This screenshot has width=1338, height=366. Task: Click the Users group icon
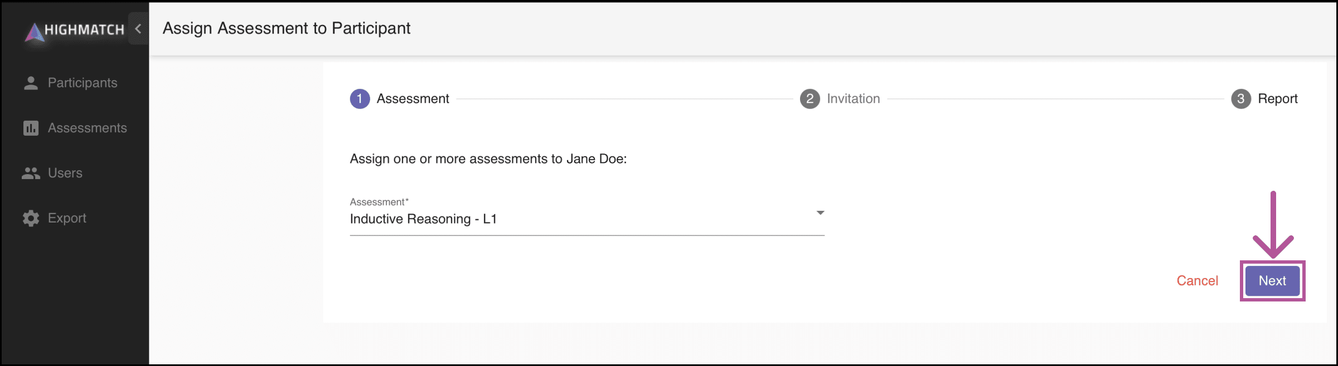tap(31, 173)
